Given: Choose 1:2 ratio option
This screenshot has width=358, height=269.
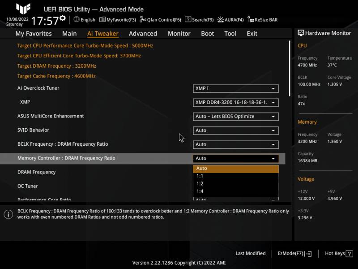Looking at the screenshot, I should [x=236, y=184].
